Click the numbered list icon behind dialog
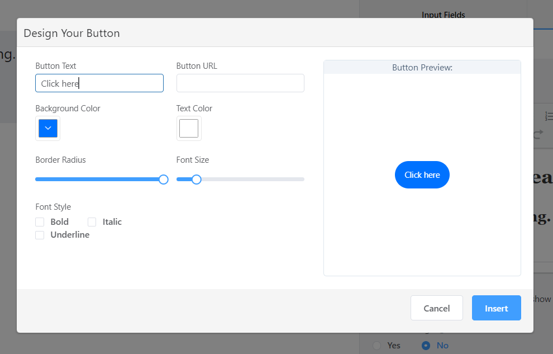The image size is (553, 354). [549, 116]
